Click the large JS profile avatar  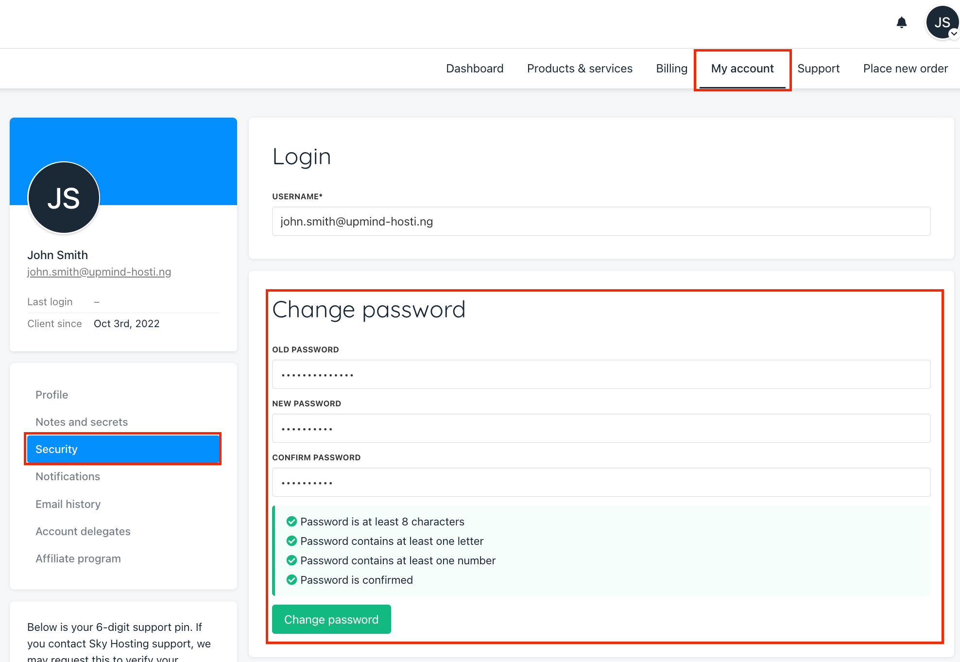click(64, 198)
